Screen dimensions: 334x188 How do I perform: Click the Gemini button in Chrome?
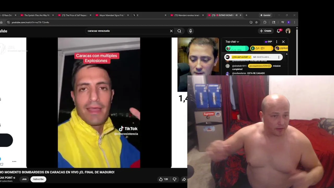pos(265,15)
